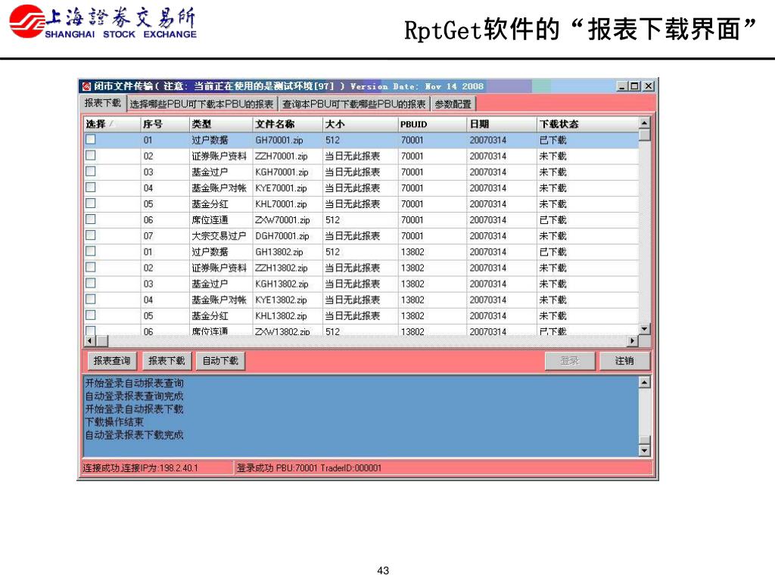
Task: Sort by the 文件名称 column header
Action: point(288,124)
